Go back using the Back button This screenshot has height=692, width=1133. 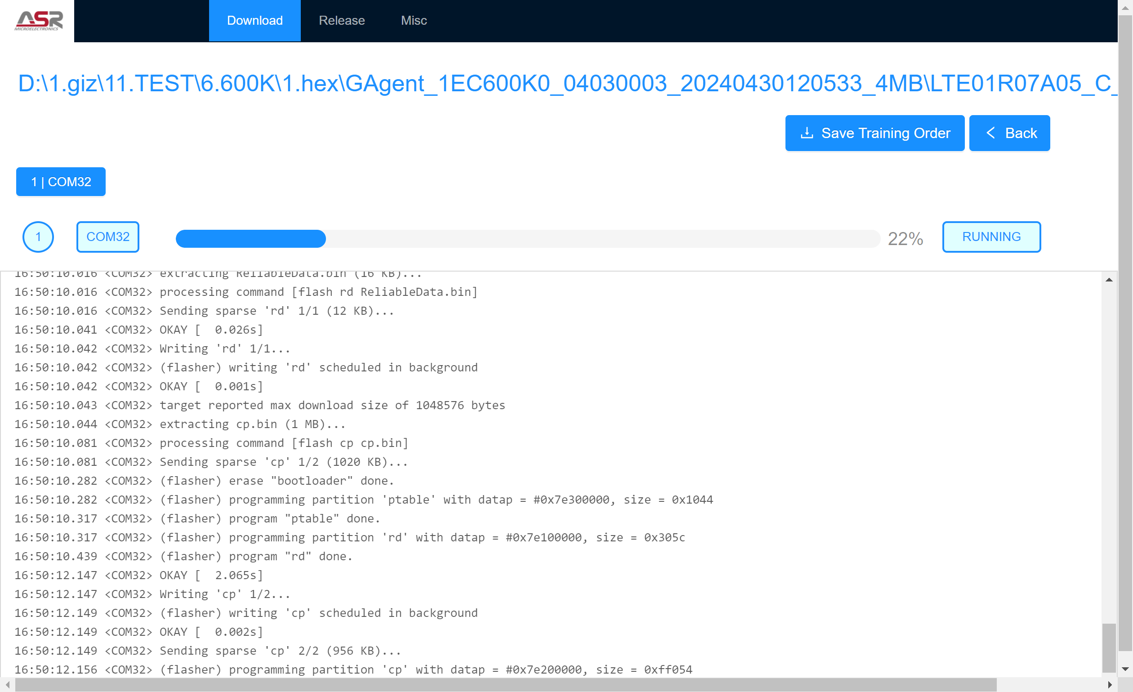click(x=1009, y=133)
